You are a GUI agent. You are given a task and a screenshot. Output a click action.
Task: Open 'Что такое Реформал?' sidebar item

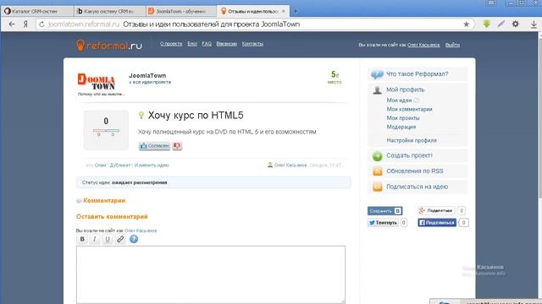pyautogui.click(x=417, y=74)
